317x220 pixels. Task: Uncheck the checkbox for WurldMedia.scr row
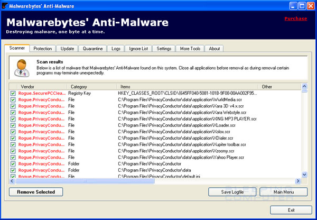tap(13, 100)
